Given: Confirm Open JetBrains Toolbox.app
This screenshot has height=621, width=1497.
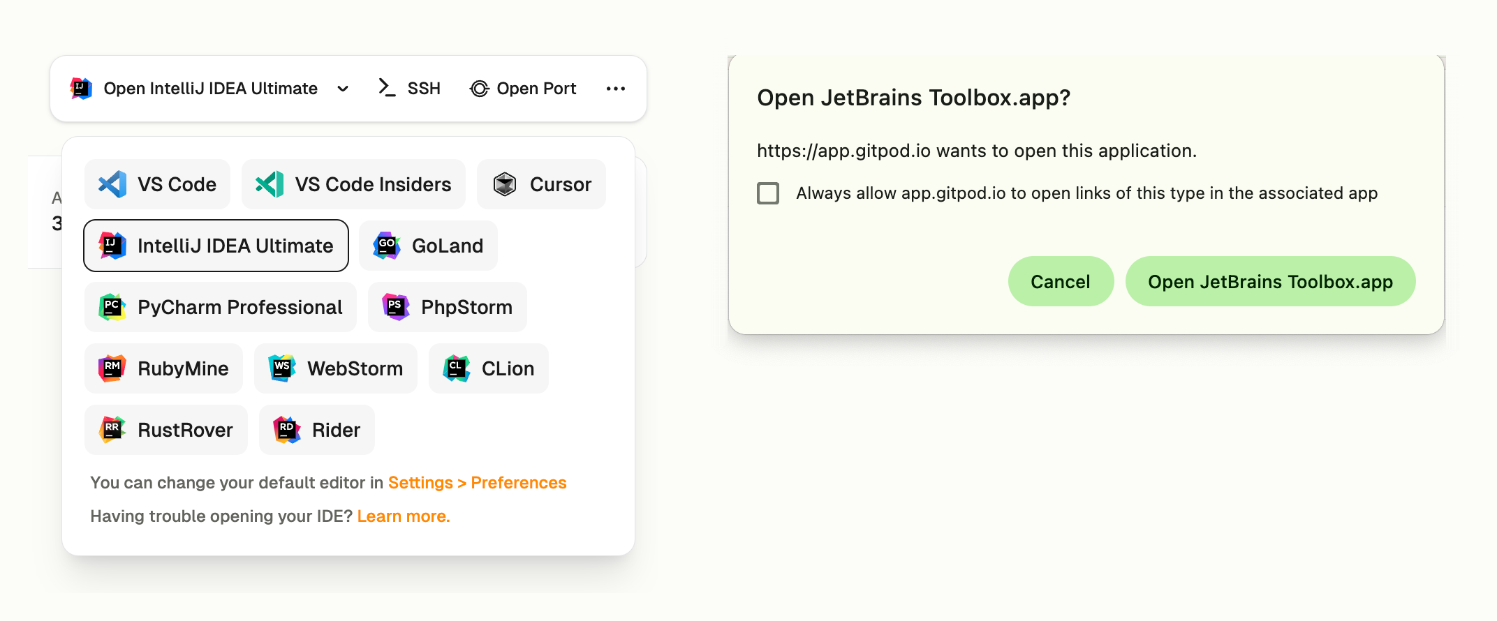Looking at the screenshot, I should click(1270, 281).
